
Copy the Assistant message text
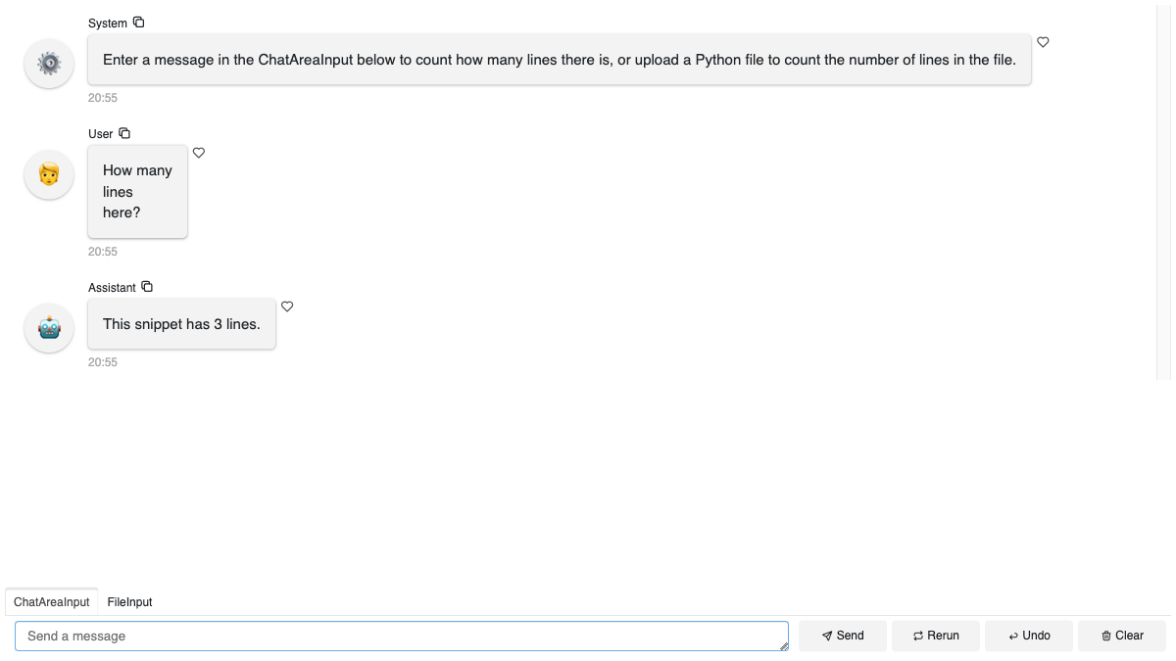(x=147, y=286)
